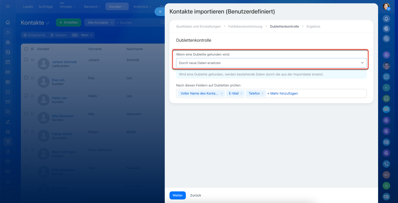Go to Feldübereinstimmung step

pos(245,26)
